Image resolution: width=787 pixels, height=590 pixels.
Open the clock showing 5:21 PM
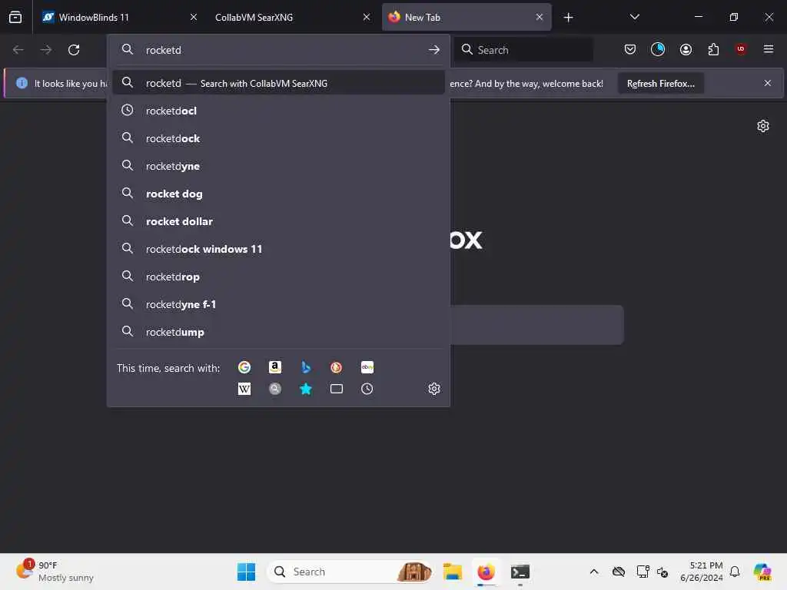pyautogui.click(x=701, y=572)
